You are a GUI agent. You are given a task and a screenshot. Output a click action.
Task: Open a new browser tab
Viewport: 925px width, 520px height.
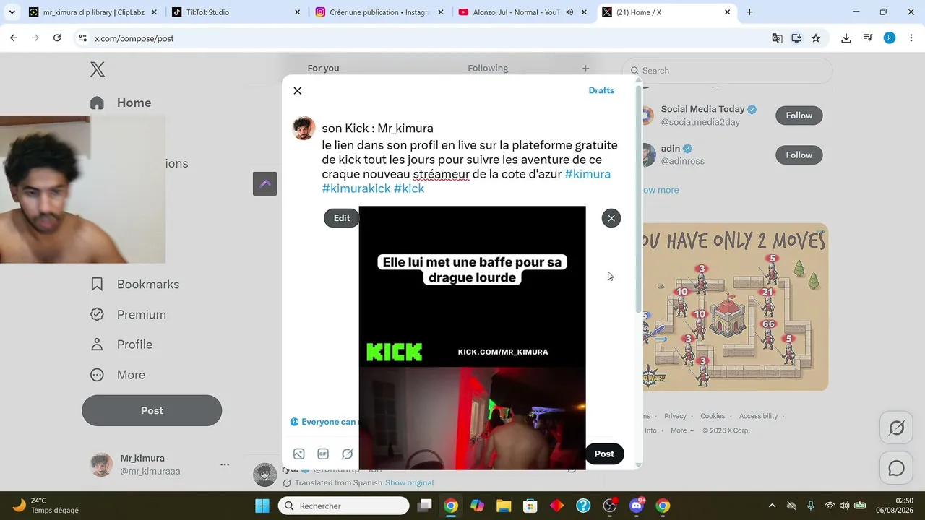point(749,12)
